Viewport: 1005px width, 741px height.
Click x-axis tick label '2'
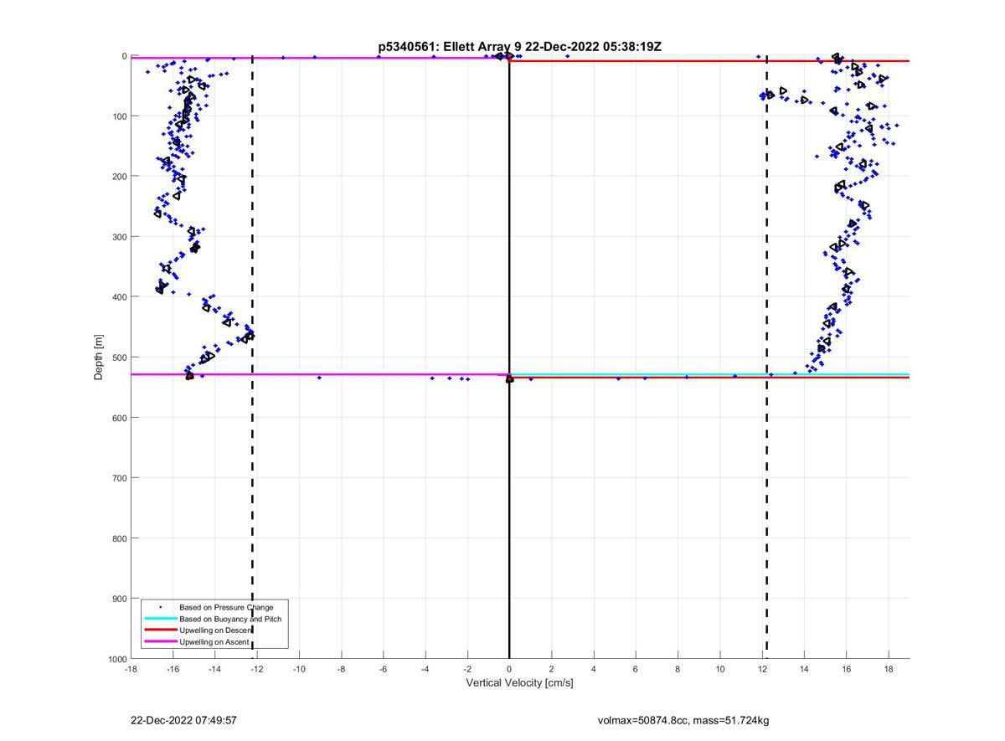[551, 669]
